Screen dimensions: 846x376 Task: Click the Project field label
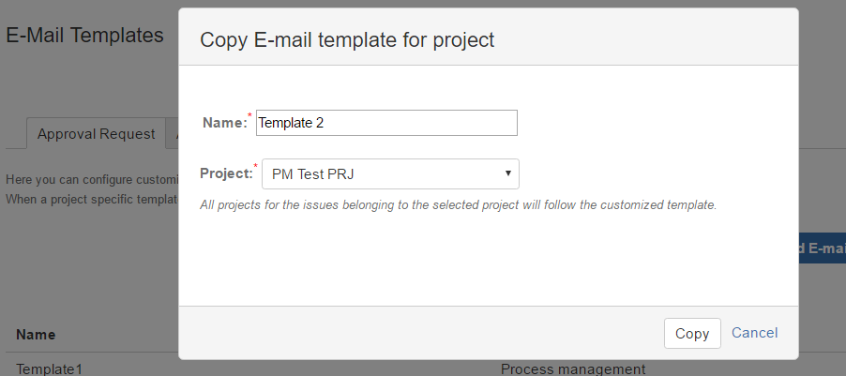(x=226, y=173)
